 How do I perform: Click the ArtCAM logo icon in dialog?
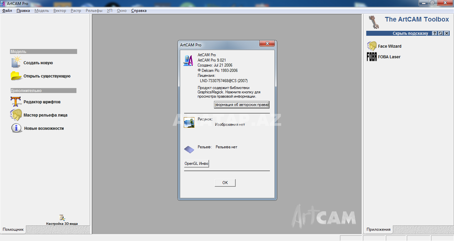(x=188, y=61)
